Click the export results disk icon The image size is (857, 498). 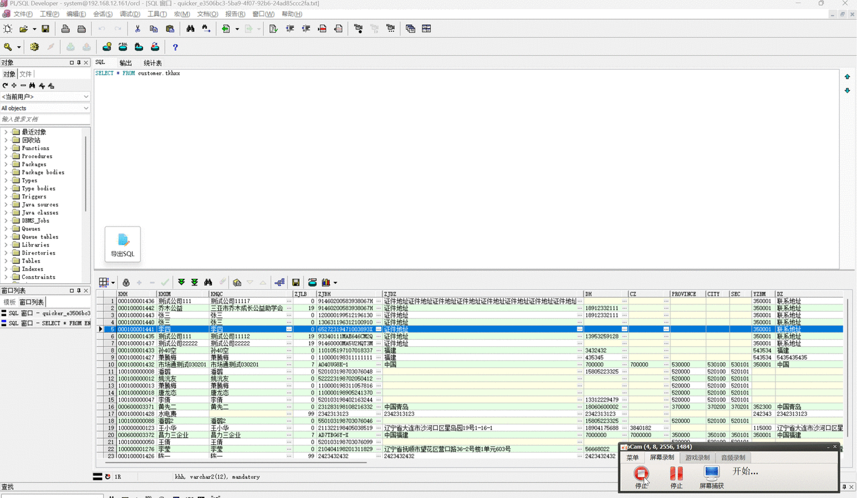(295, 282)
